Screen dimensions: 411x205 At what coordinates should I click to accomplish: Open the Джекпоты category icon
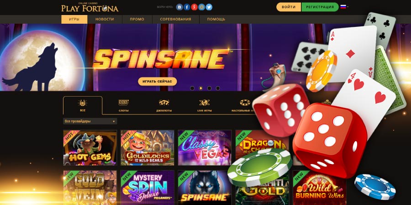[164, 102]
